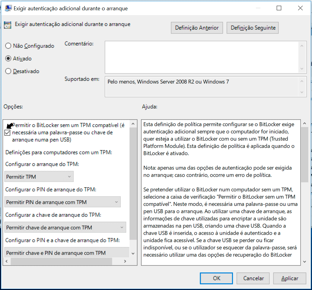Open the Configurar o arranque do TPM dropdown
The width and height of the screenshot is (312, 290).
(x=39, y=177)
